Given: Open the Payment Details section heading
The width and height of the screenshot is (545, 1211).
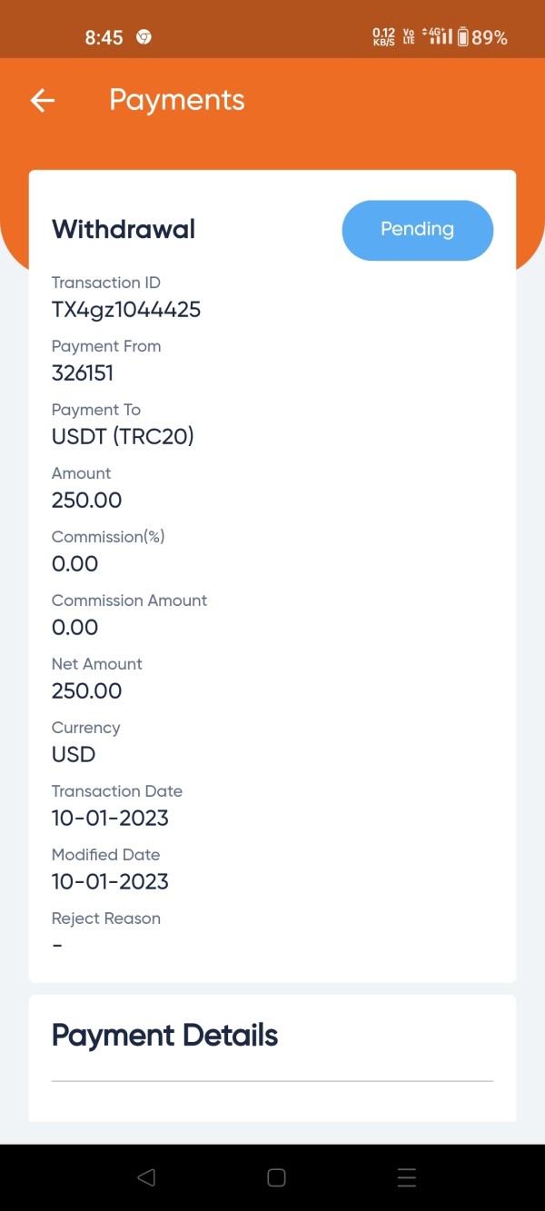Looking at the screenshot, I should point(164,1036).
